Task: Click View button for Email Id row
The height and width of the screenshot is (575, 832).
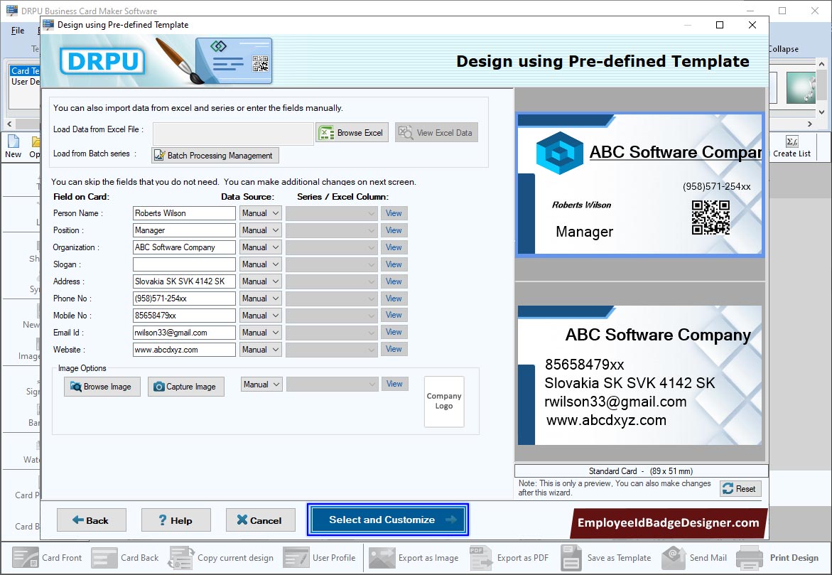Action: [394, 332]
